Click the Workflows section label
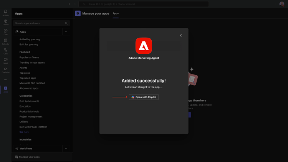Screen dimensions: 288x162 (x=26, y=149)
